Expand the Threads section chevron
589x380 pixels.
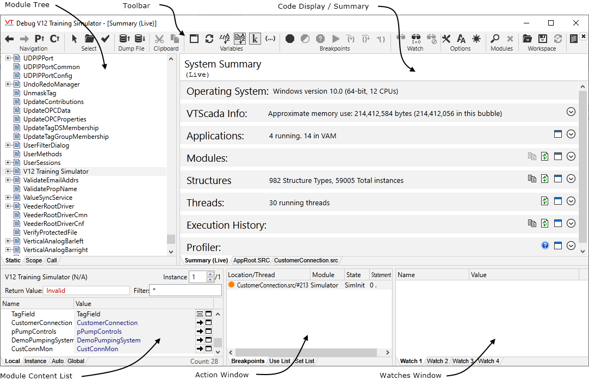(x=571, y=201)
